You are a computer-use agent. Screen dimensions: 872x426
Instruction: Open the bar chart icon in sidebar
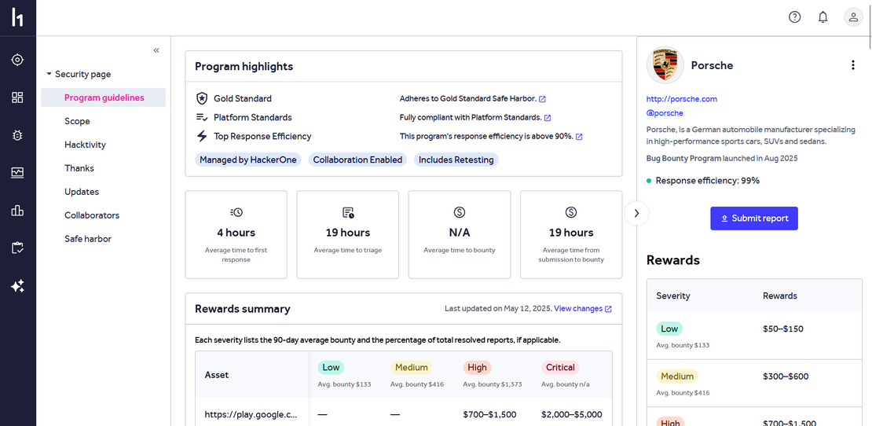click(17, 211)
